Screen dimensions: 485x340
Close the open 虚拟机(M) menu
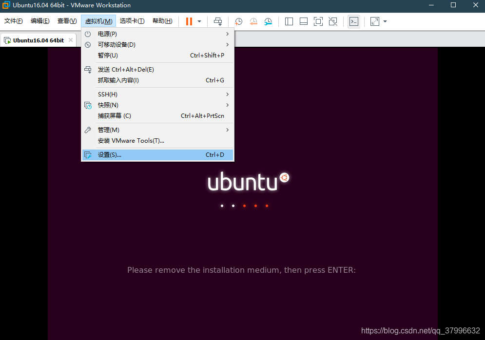98,21
